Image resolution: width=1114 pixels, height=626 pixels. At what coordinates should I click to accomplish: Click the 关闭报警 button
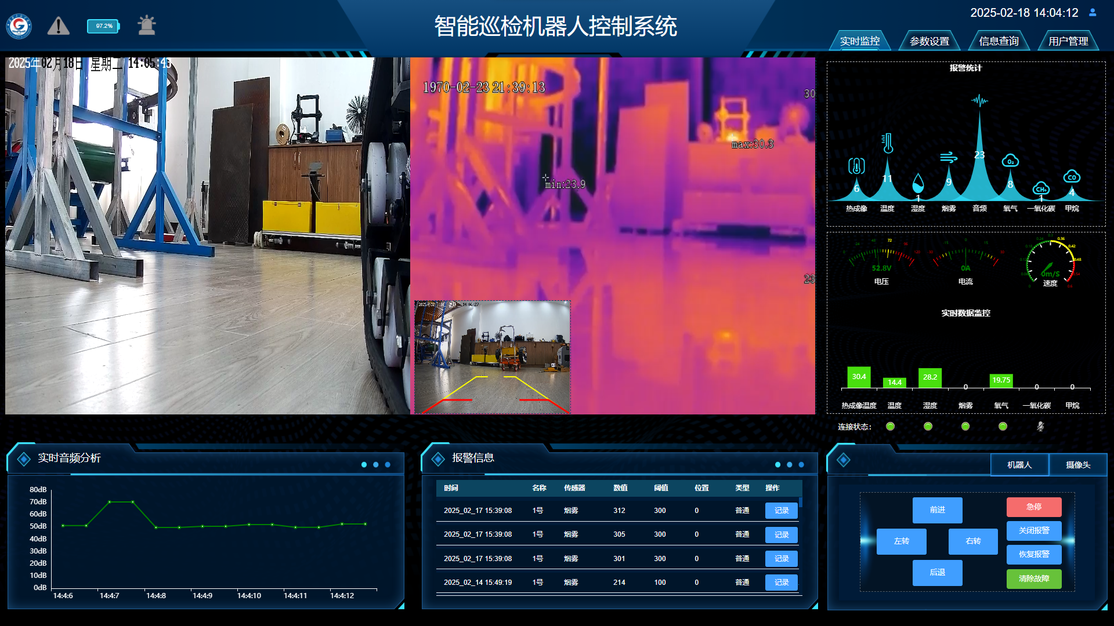click(x=1034, y=531)
